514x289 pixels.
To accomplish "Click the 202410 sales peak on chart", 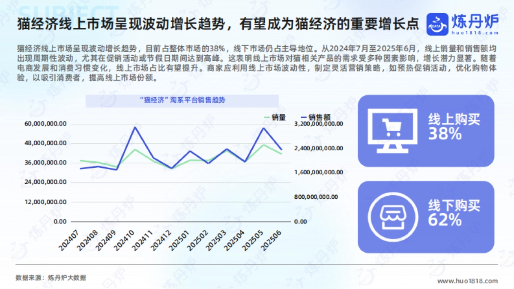I will click(135, 127).
